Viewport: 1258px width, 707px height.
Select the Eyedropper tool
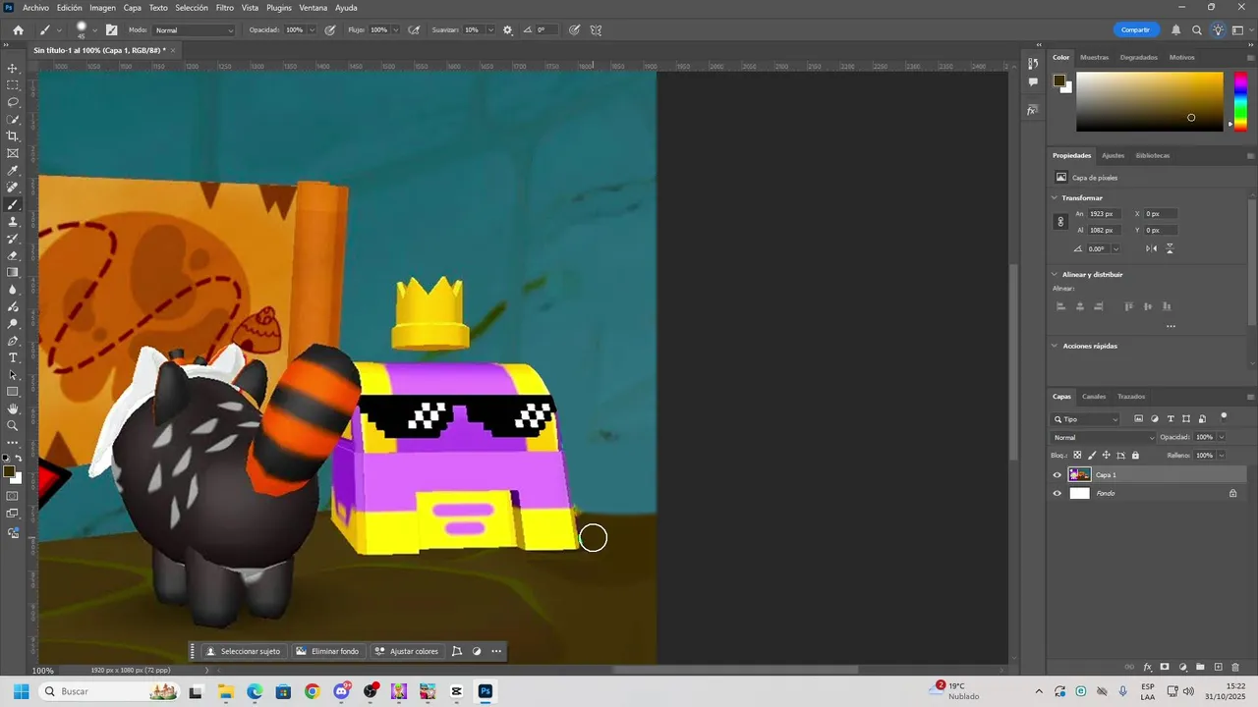click(x=13, y=171)
